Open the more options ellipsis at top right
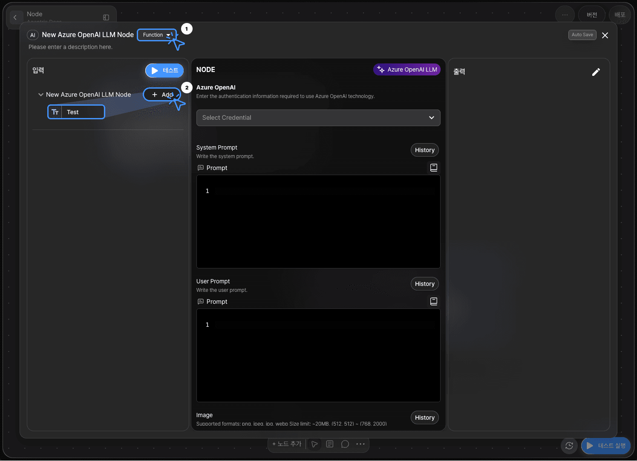 coord(565,15)
